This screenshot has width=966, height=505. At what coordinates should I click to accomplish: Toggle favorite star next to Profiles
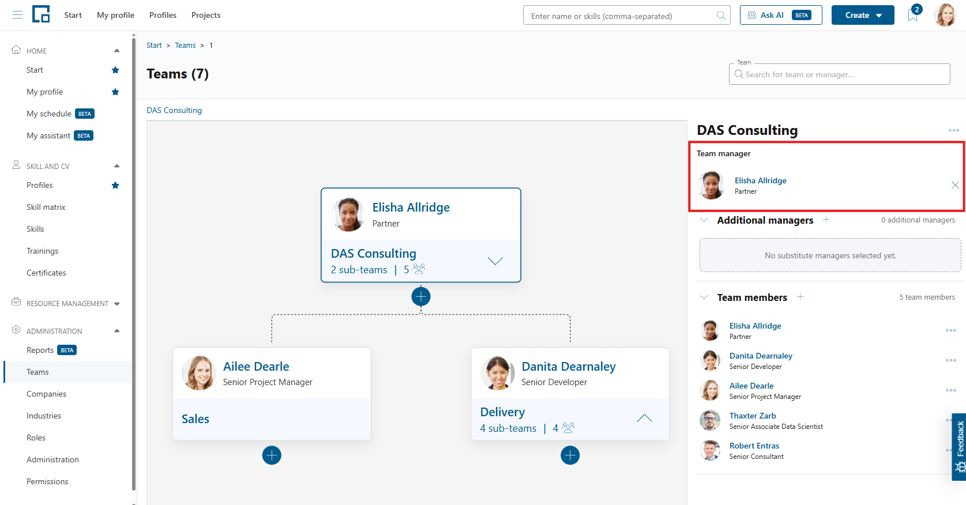pyautogui.click(x=115, y=185)
